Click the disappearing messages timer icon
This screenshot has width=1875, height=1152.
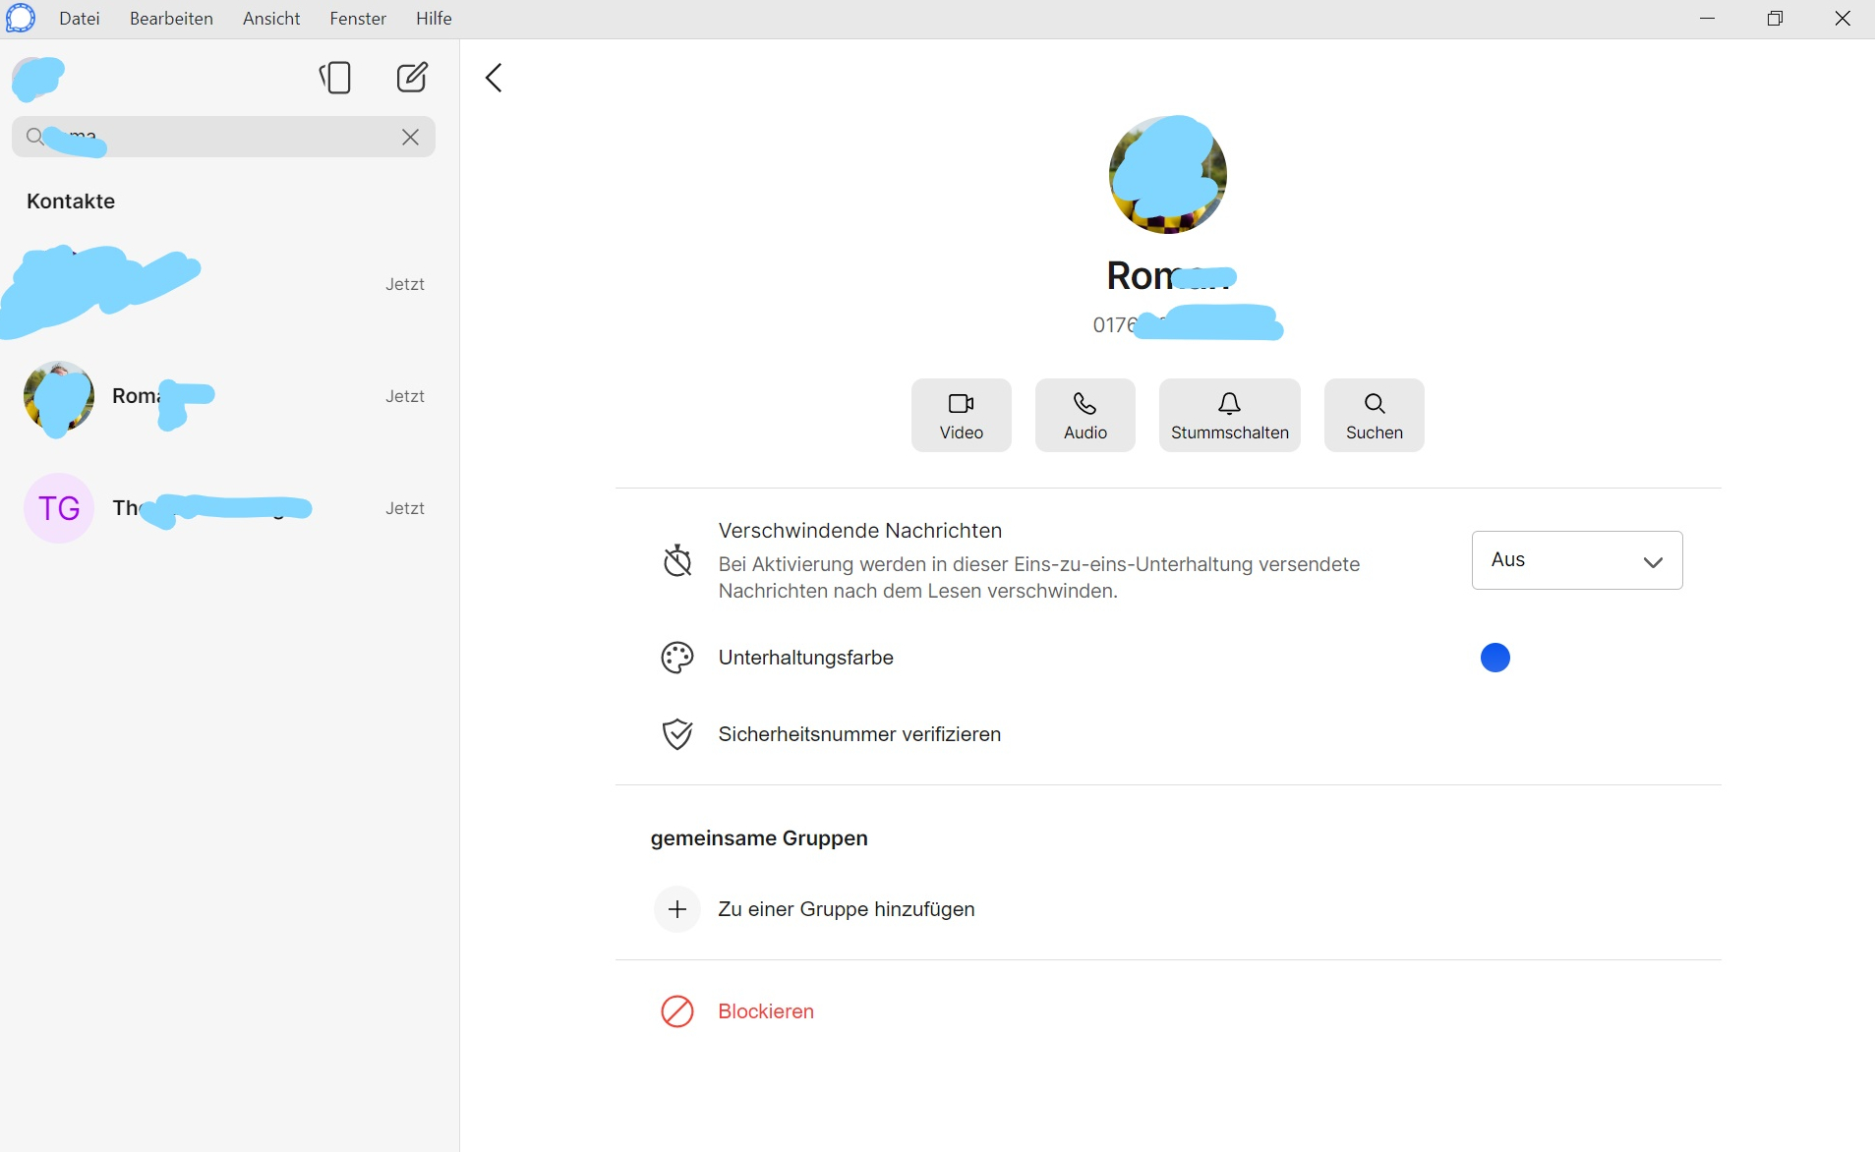(x=677, y=560)
